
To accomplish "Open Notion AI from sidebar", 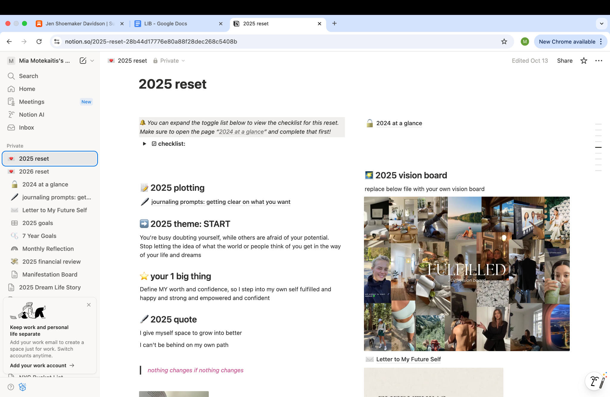I will [x=31, y=115].
